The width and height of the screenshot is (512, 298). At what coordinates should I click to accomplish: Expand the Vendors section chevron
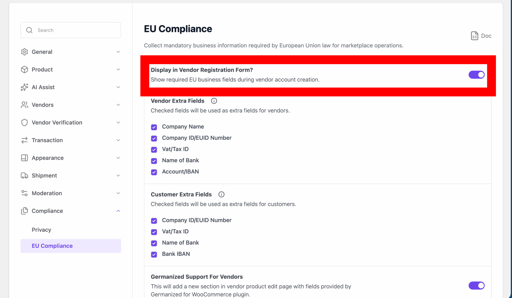click(118, 105)
